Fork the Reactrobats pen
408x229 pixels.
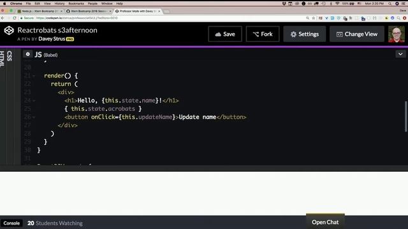(263, 34)
